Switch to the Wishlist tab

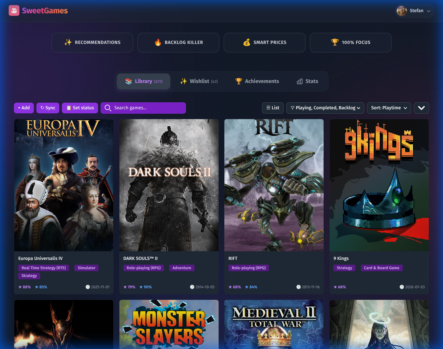pyautogui.click(x=199, y=81)
